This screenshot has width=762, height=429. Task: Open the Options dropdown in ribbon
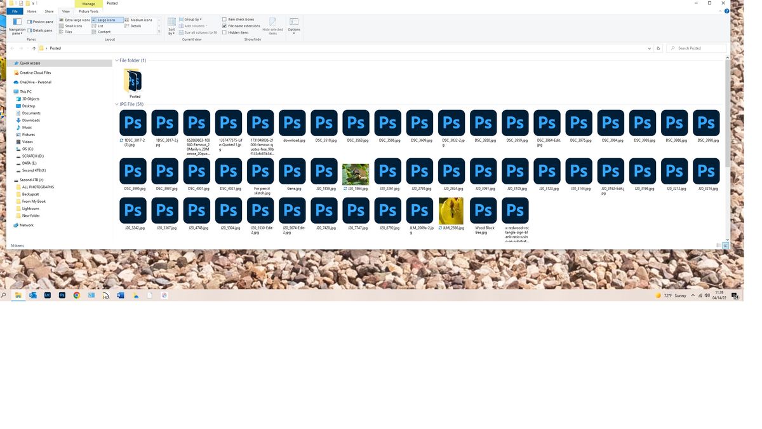coord(294,26)
